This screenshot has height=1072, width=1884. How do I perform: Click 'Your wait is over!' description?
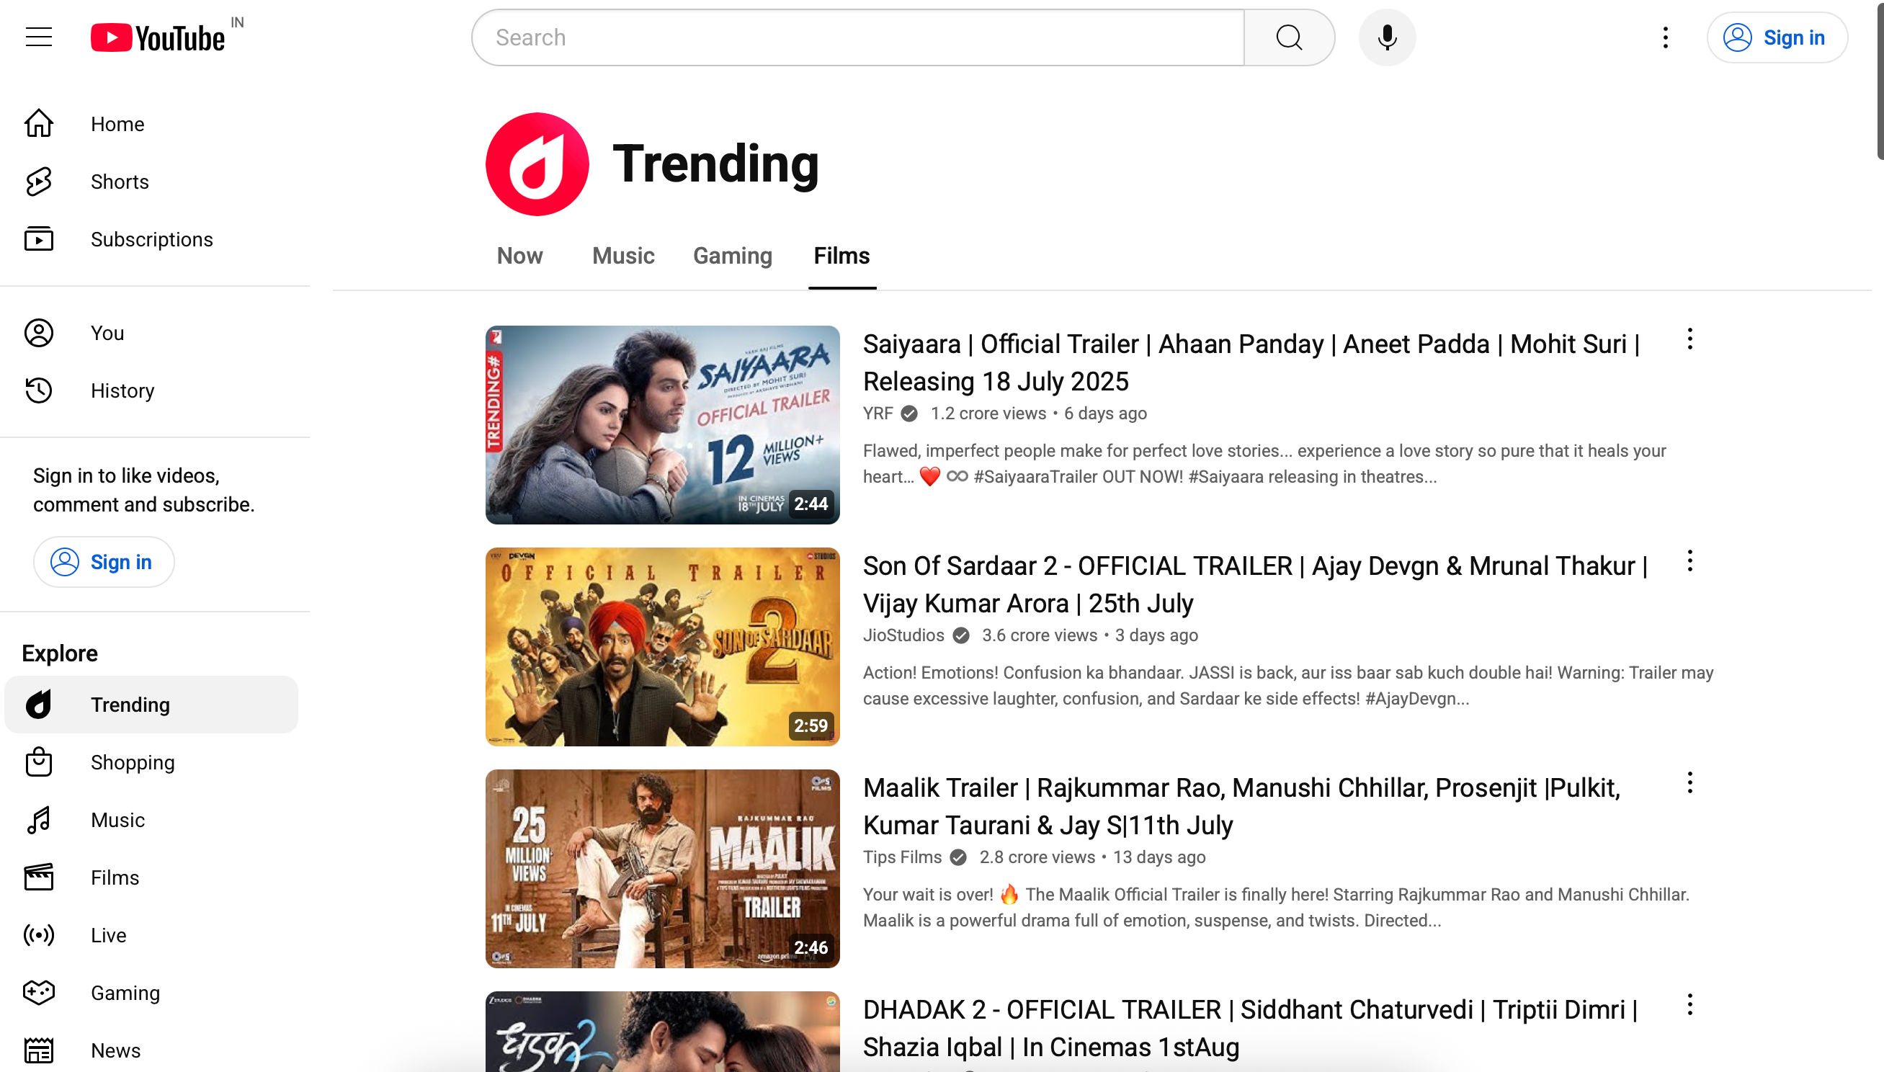click(1276, 907)
